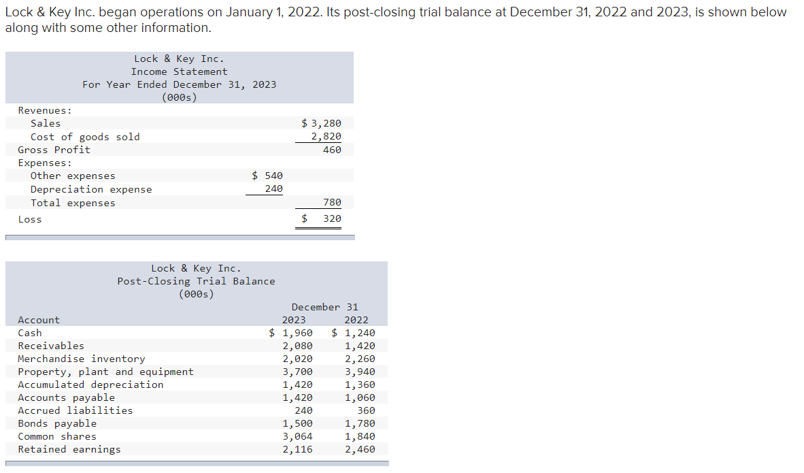Click the 'Total expenses' label
This screenshot has height=473, width=804.
(73, 203)
